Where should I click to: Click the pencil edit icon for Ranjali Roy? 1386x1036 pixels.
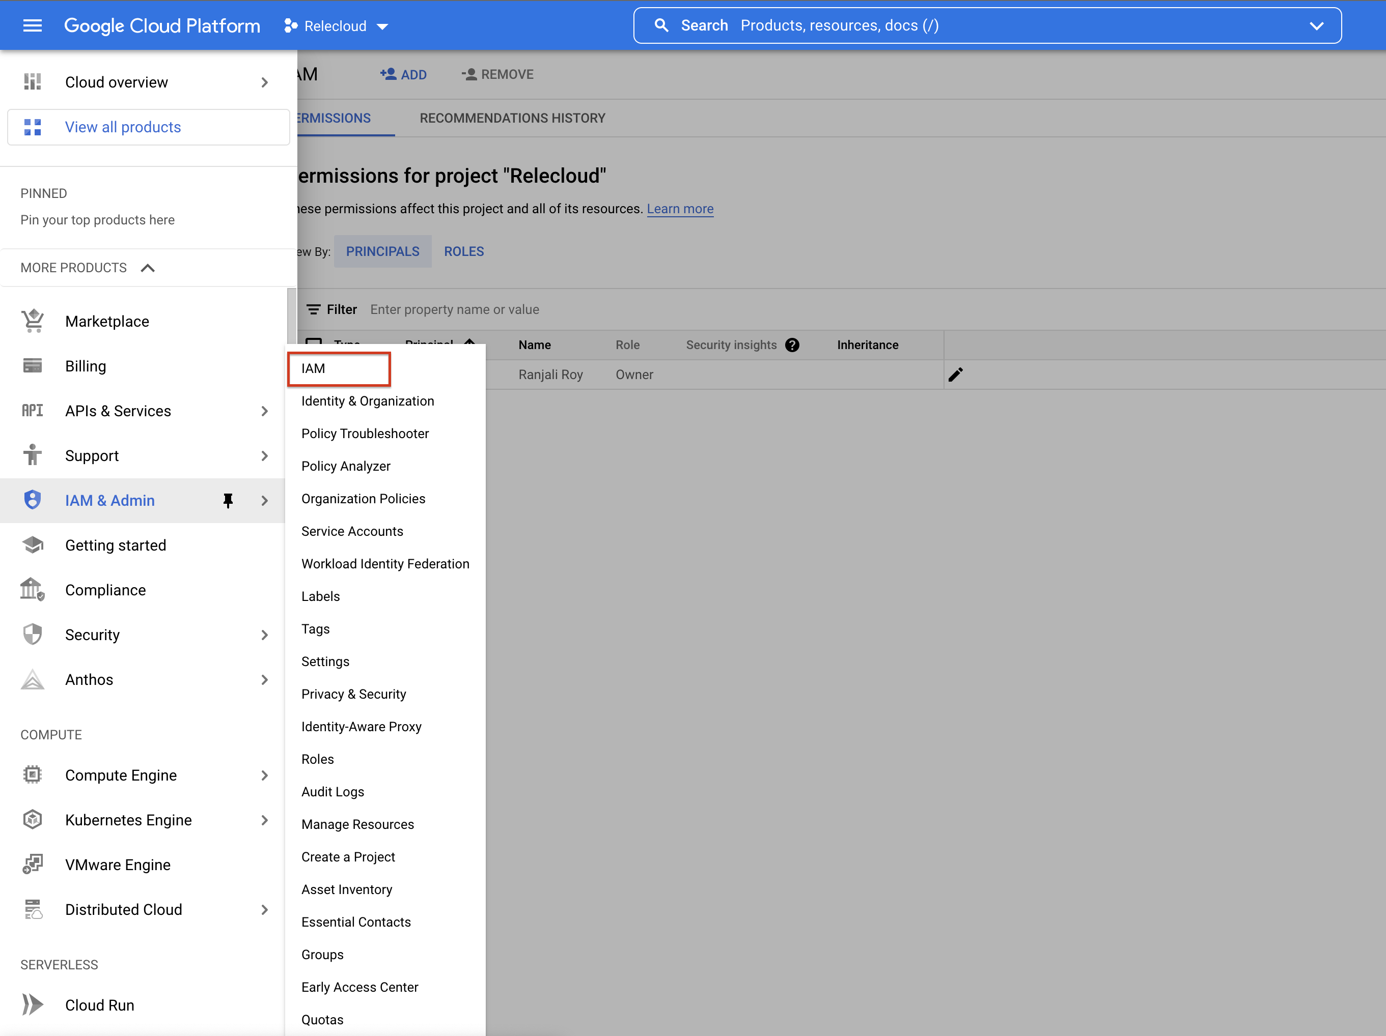[x=956, y=375]
